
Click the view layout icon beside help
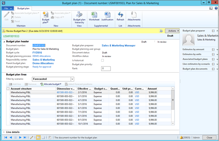(211, 8)
